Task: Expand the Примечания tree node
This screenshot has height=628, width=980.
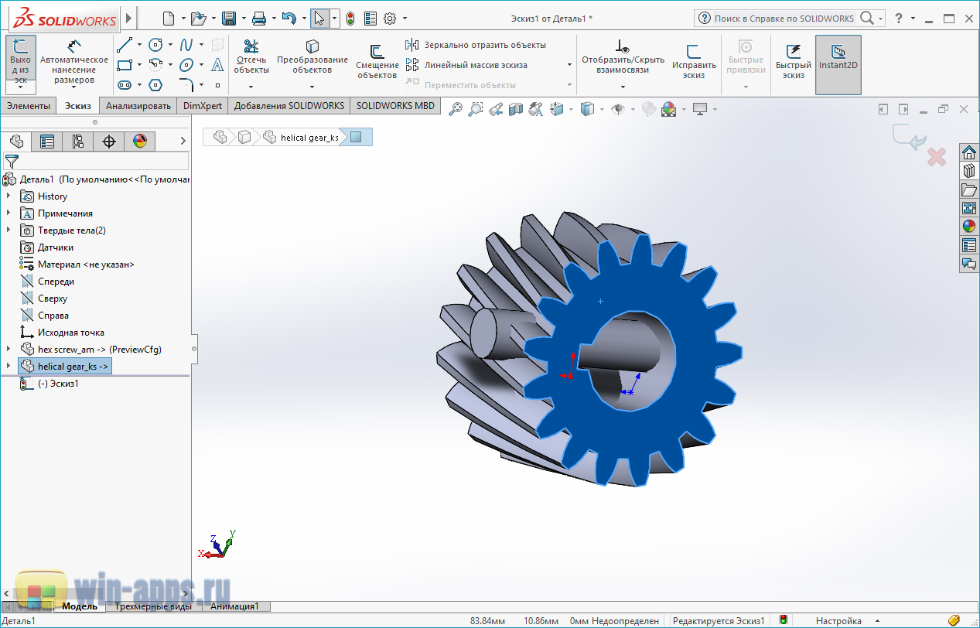Action: pos(9,213)
